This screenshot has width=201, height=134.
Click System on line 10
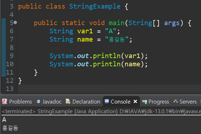coord(61,64)
